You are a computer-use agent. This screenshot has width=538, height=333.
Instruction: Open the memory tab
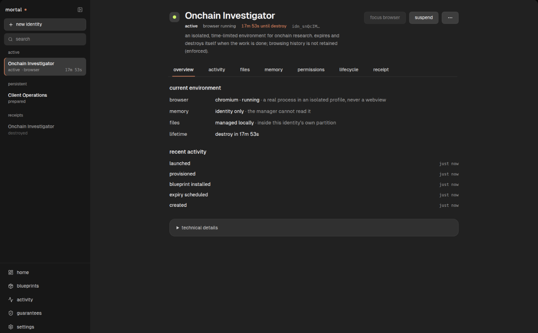pyautogui.click(x=274, y=70)
